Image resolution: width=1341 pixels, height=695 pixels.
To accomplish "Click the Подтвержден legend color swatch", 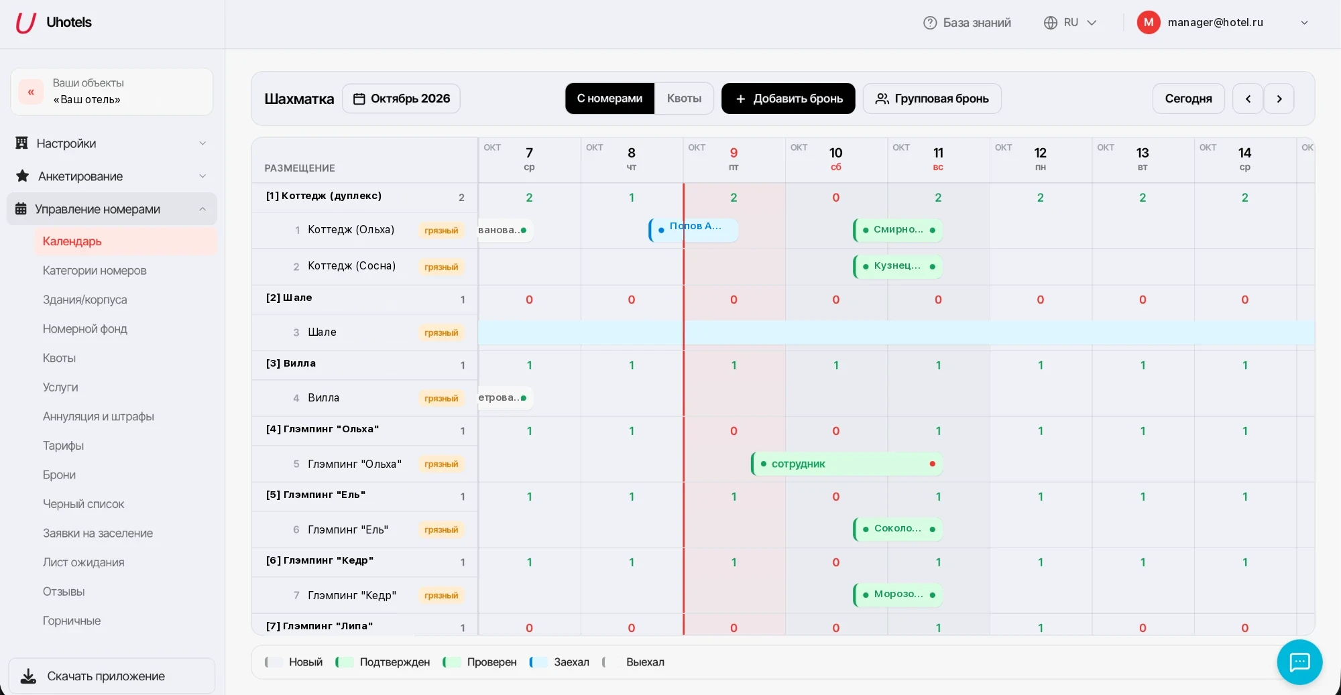I will click(x=345, y=662).
